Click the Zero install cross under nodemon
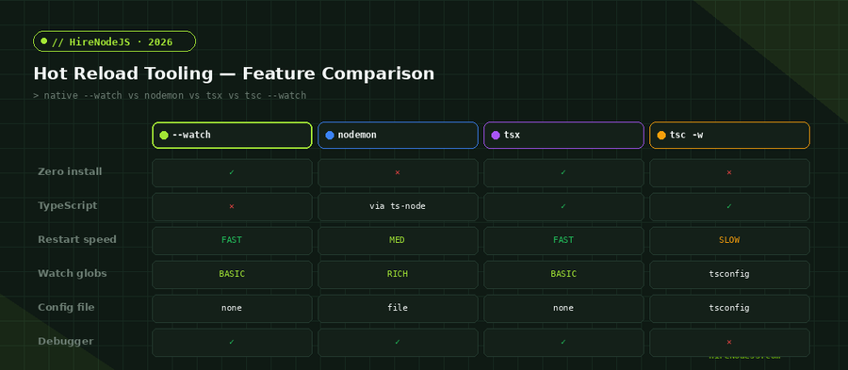 click(x=398, y=172)
